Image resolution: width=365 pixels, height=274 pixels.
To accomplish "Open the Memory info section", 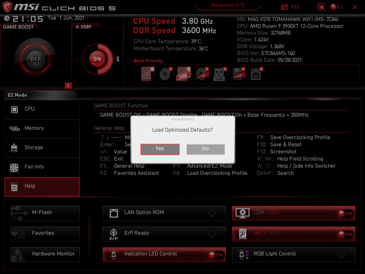I will tap(42, 128).
